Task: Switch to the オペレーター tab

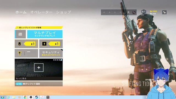Action: click(x=41, y=12)
